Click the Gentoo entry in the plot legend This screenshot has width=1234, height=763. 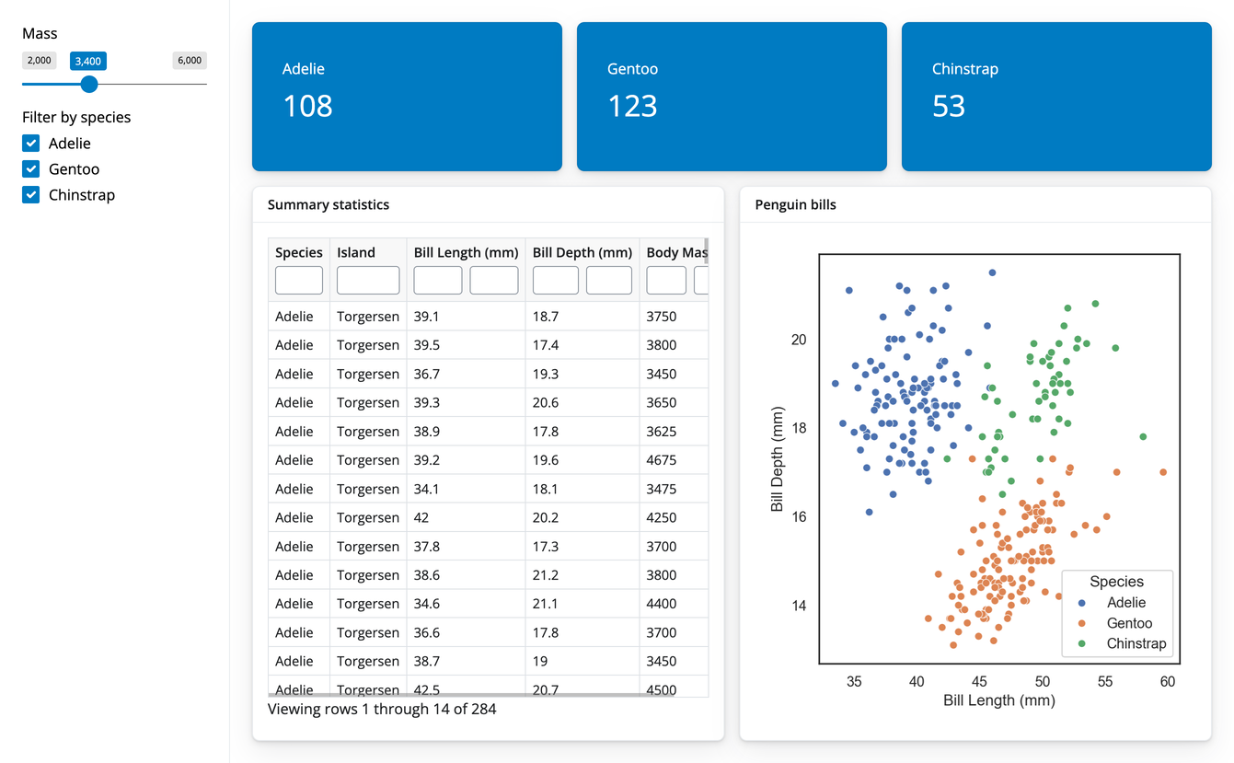coord(1129,623)
